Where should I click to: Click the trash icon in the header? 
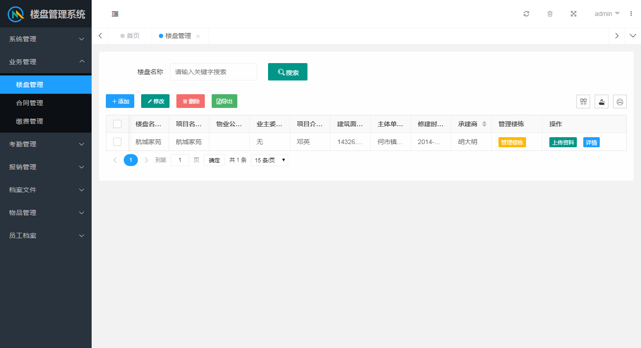click(550, 14)
